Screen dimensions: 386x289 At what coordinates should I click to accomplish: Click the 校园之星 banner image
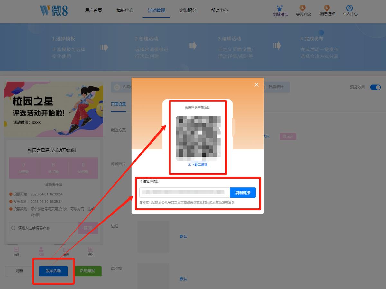point(53,109)
